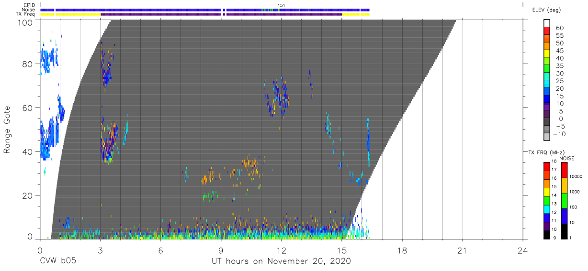Click the ELEV scale label '55'
Viewport: 588px width, 271px height.
(559, 35)
